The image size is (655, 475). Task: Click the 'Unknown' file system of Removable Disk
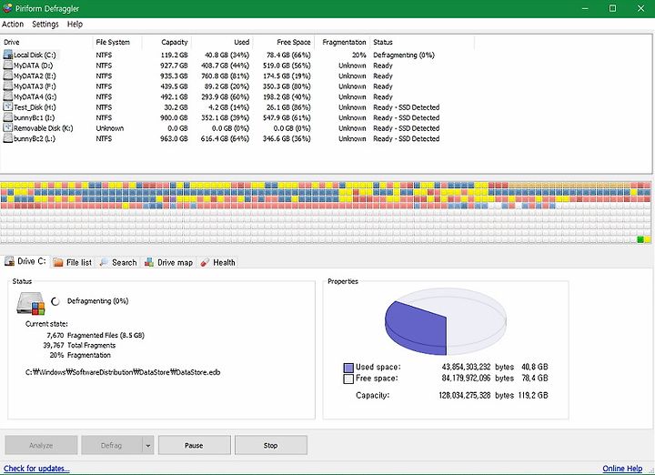tap(109, 127)
